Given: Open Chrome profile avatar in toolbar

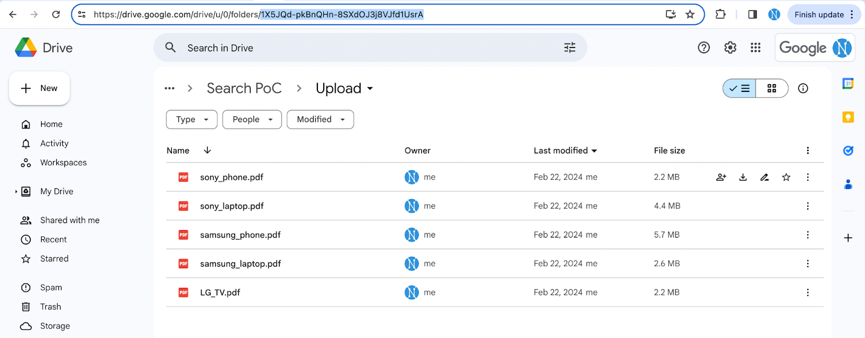Looking at the screenshot, I should click(774, 15).
